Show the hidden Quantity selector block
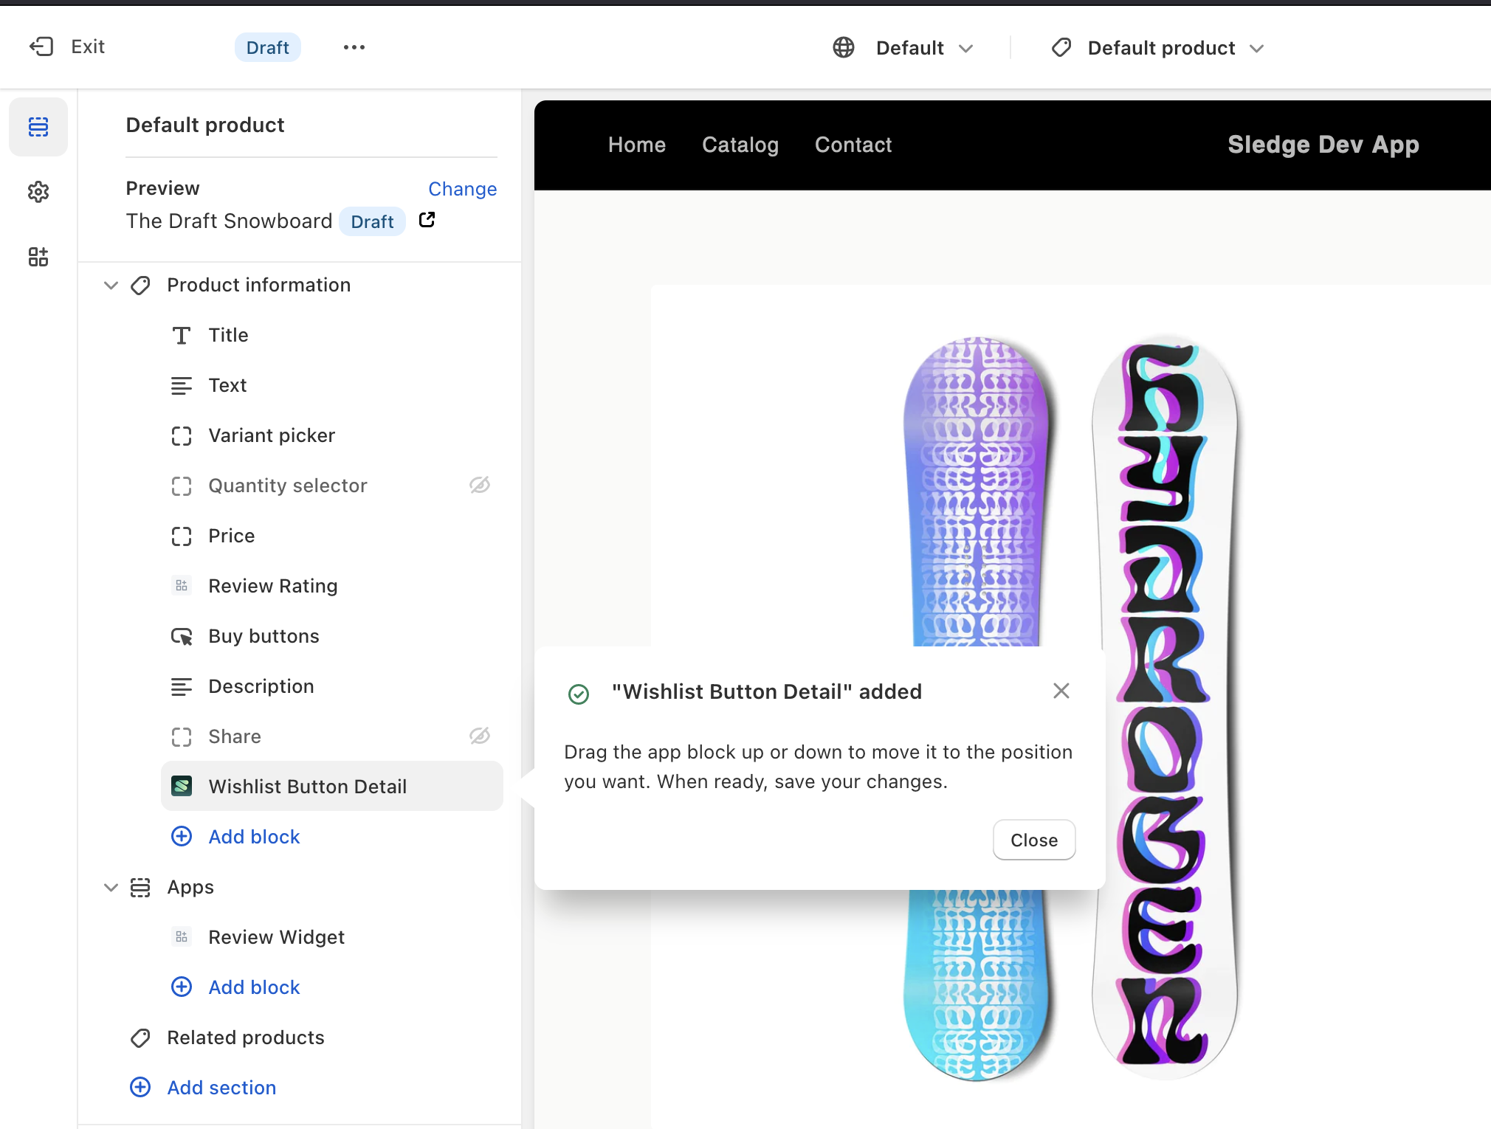 click(x=479, y=485)
